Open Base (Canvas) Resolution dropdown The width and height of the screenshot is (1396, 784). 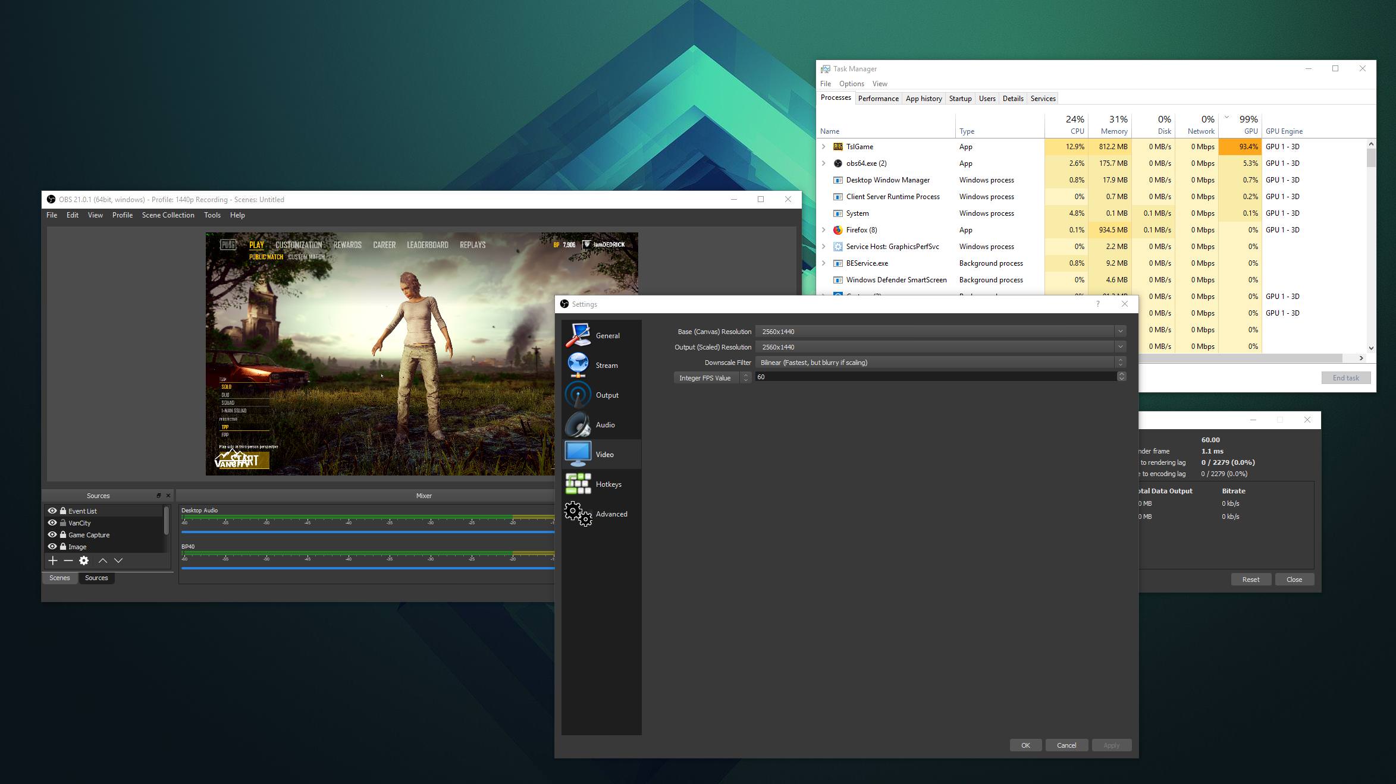pos(940,331)
